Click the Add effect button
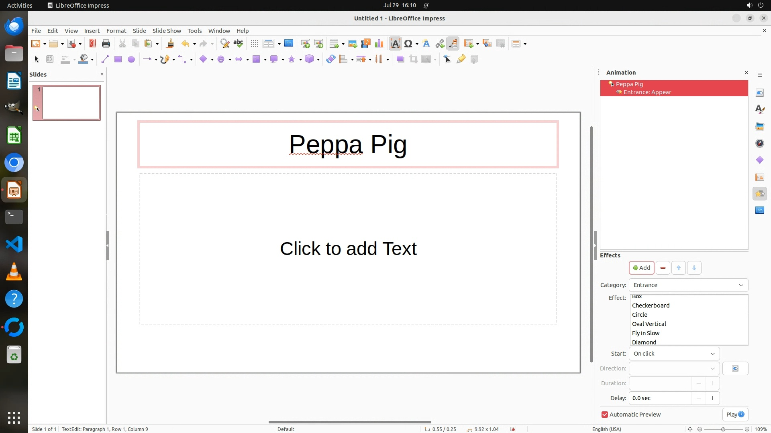771x433 pixels. pyautogui.click(x=641, y=268)
